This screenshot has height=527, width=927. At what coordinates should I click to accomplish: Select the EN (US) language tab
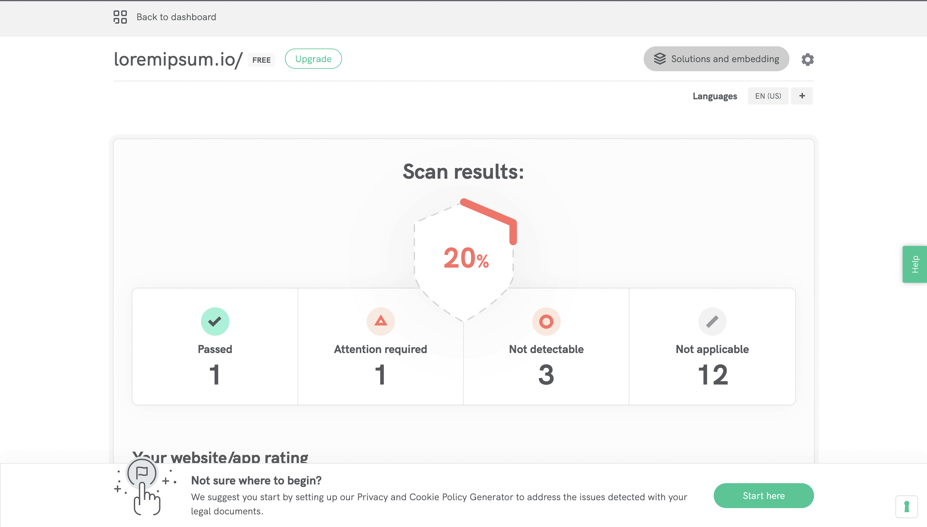(768, 96)
